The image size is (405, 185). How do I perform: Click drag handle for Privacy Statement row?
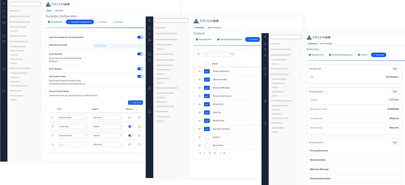click(x=199, y=71)
